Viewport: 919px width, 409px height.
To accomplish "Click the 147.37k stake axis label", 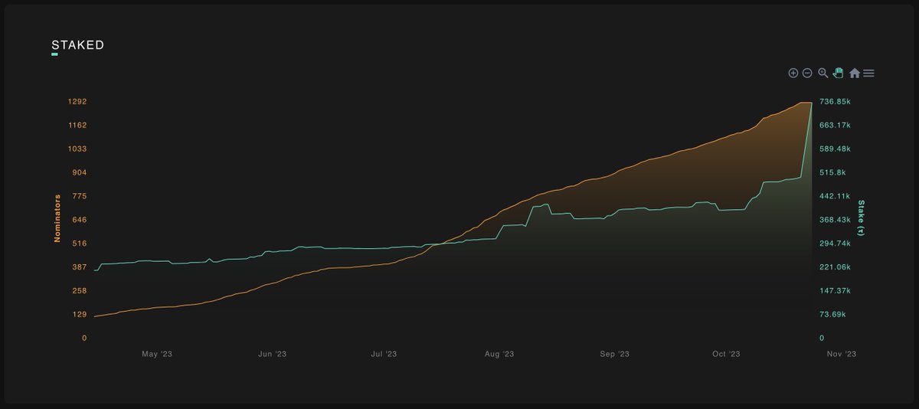I will [835, 291].
